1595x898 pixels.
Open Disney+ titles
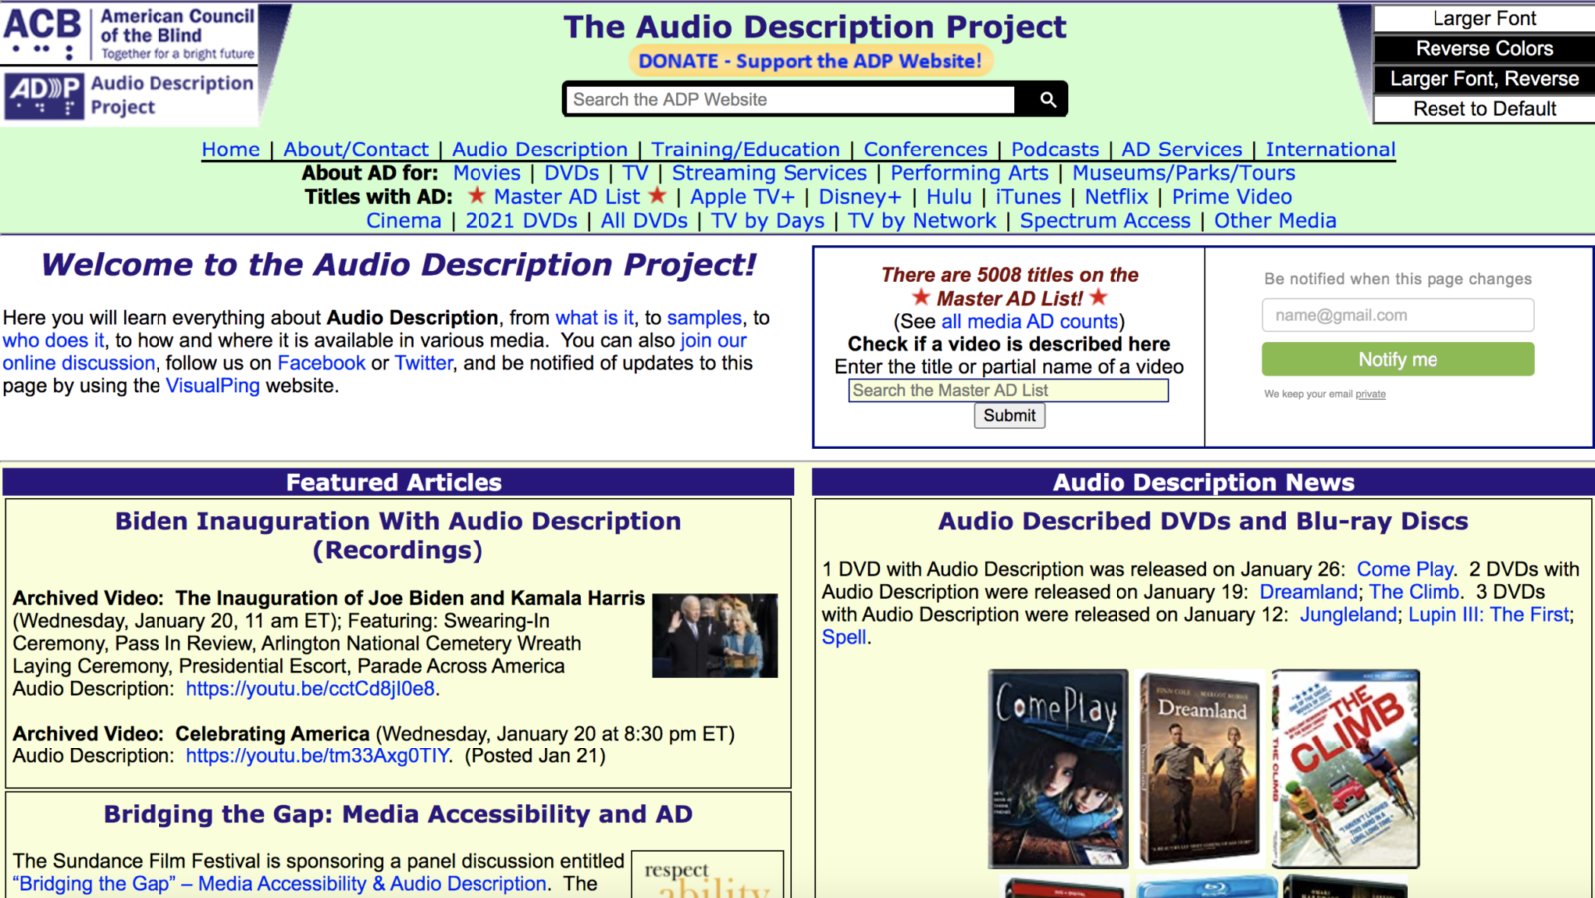click(x=860, y=197)
